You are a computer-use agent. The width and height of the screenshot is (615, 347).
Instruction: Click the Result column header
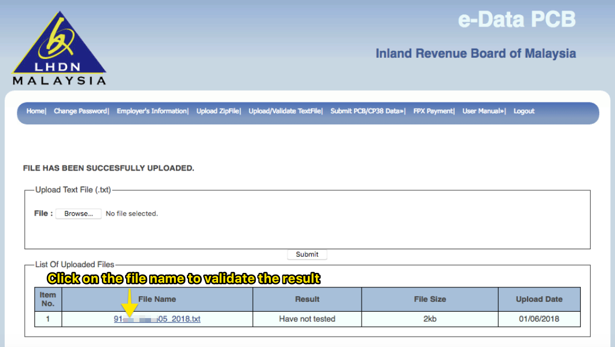coord(307,299)
